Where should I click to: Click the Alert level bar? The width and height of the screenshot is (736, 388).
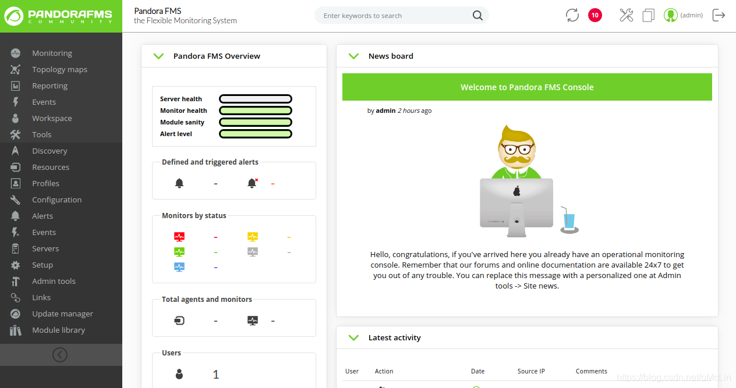(255, 134)
